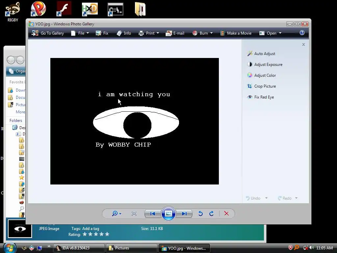Image resolution: width=337 pixels, height=253 pixels.
Task: Click the orange magnifier tray icon
Action: (x=297, y=248)
